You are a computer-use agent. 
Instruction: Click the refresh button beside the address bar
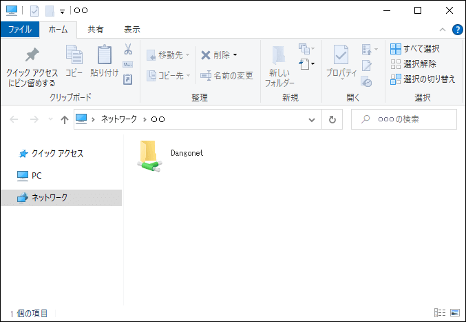coord(332,119)
